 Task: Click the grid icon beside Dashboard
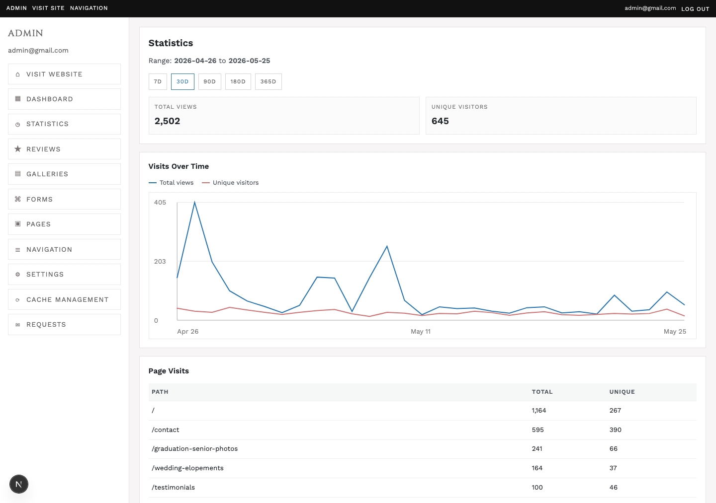click(18, 99)
